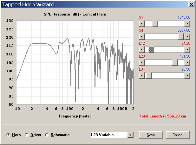Image resolution: width=196 pixels, height=145 pixels.
Task: Click the S1 slider thumb
Action: click(155, 24)
